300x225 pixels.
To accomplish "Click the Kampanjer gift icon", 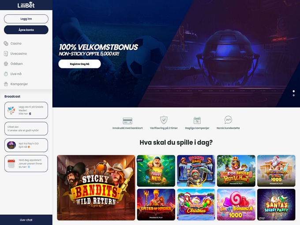I will [x=6, y=84].
